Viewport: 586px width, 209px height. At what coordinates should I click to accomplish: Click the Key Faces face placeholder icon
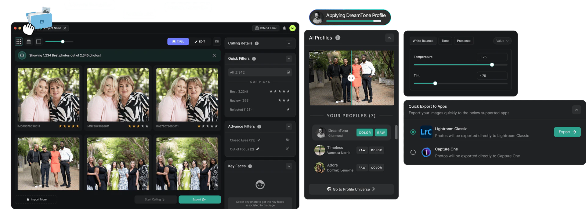pyautogui.click(x=260, y=185)
